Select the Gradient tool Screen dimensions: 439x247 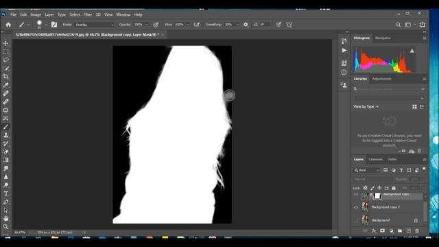5,160
